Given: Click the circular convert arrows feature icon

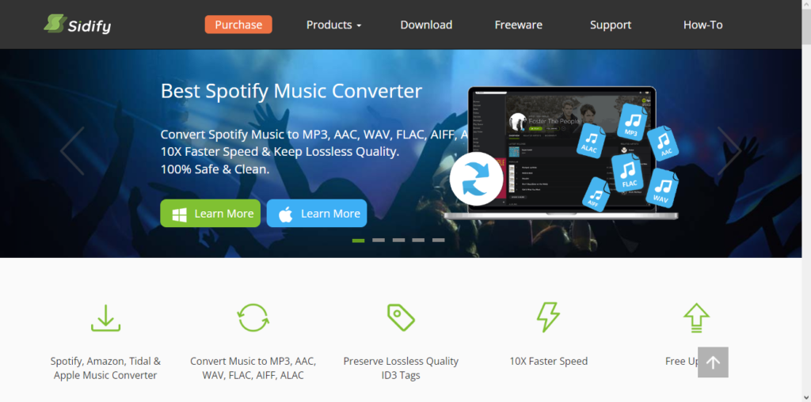Looking at the screenshot, I should pyautogui.click(x=253, y=317).
